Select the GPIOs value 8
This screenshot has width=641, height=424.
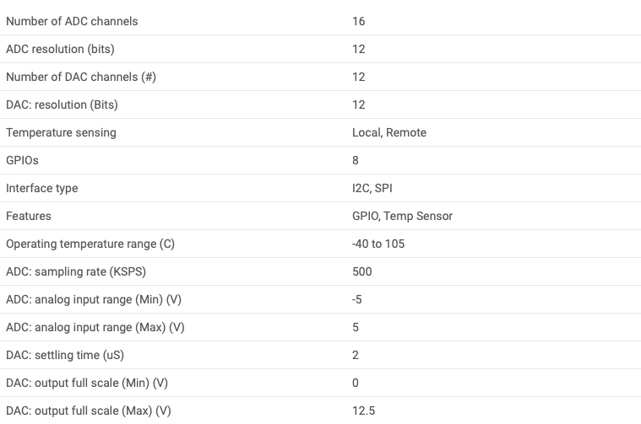coord(356,160)
